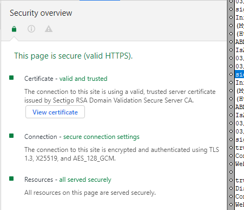Image resolution: width=244 pixels, height=210 pixels.
Task: Click green square beside Connection heading
Action: 11,136
